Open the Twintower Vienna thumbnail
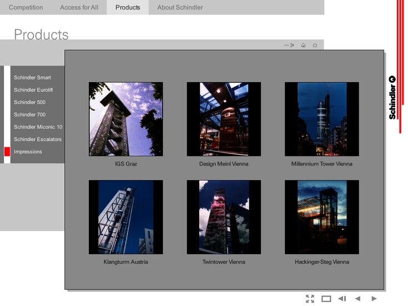 (224, 217)
